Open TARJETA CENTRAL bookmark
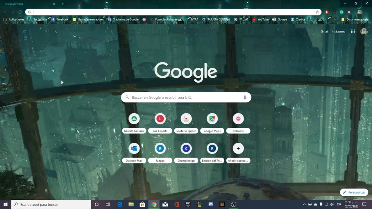372x209 pixels. (216, 19)
